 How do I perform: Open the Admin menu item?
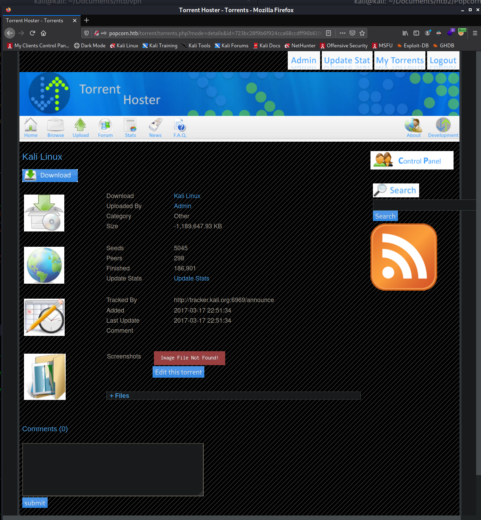click(x=304, y=60)
